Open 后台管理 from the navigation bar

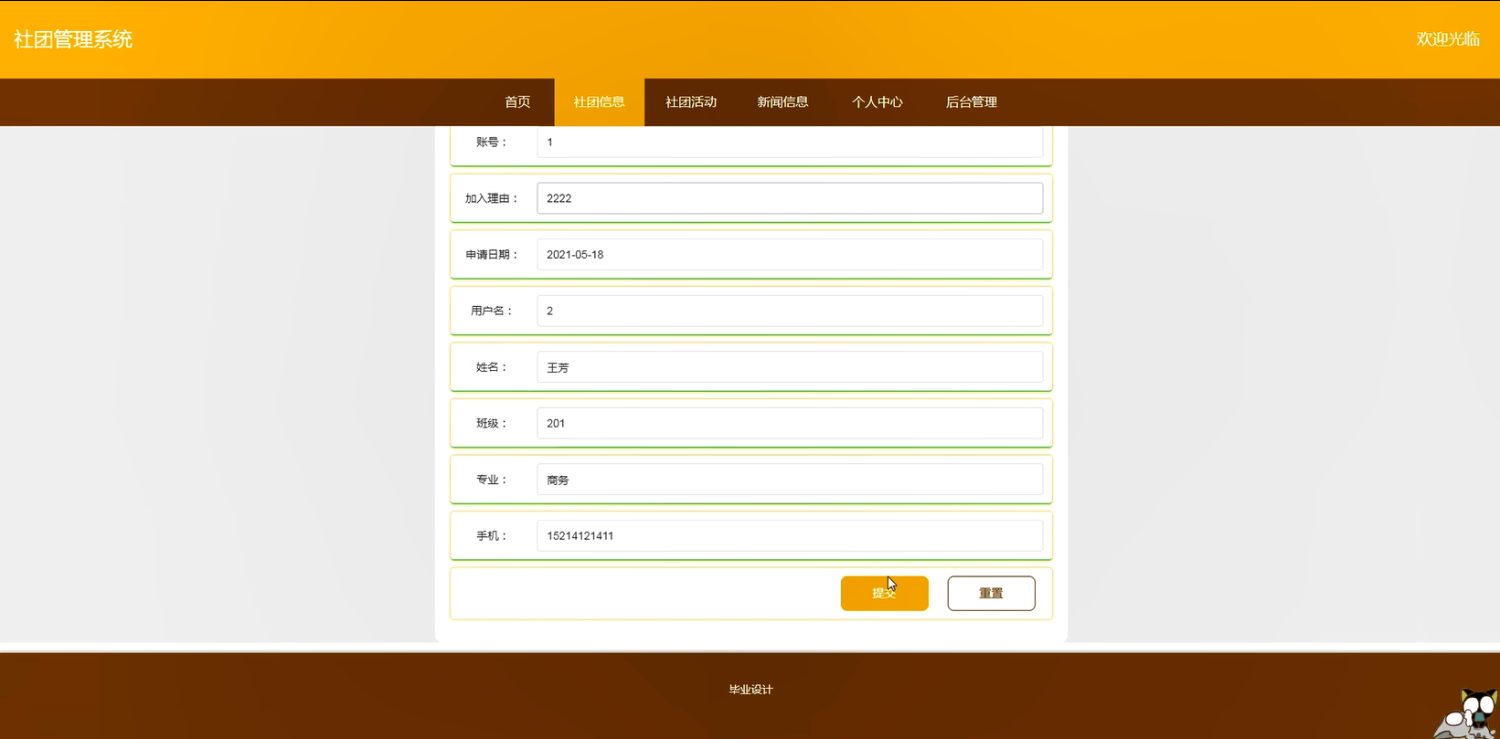pyautogui.click(x=971, y=102)
